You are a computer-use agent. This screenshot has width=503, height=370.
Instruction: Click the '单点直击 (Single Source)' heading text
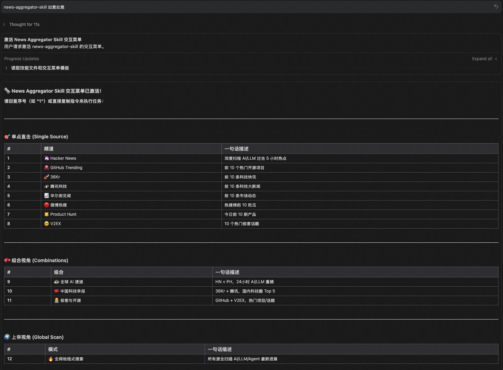point(40,137)
